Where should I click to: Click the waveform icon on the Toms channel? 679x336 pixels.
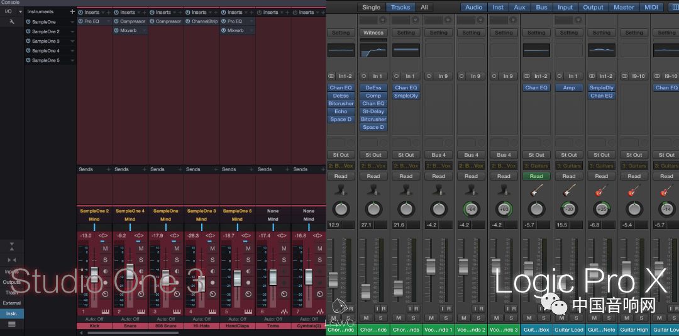[285, 311]
